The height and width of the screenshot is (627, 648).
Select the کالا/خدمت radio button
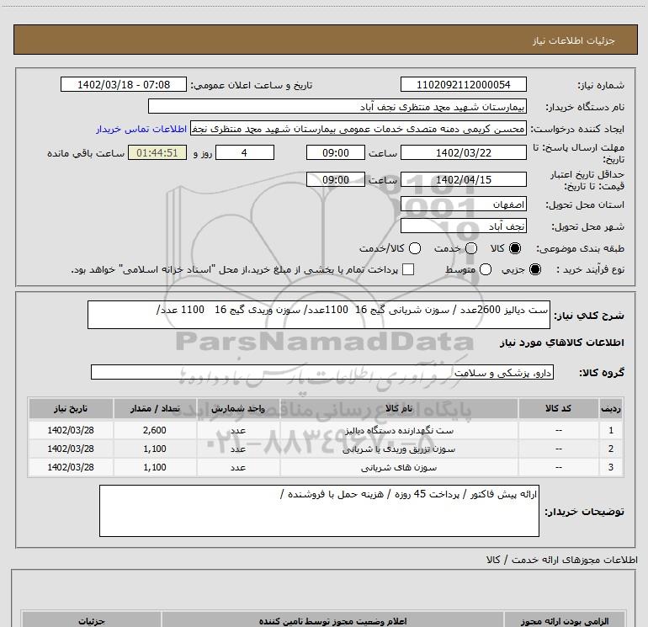pos(415,248)
